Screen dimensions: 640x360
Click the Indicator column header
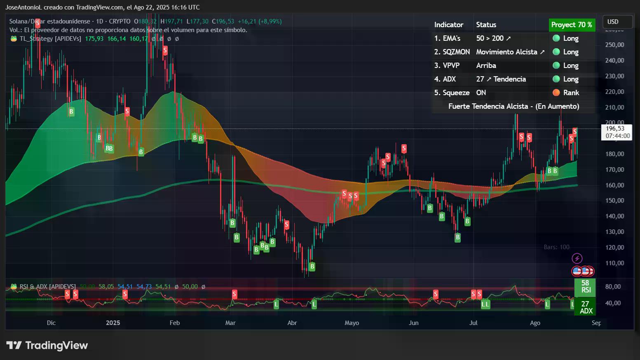tap(449, 25)
